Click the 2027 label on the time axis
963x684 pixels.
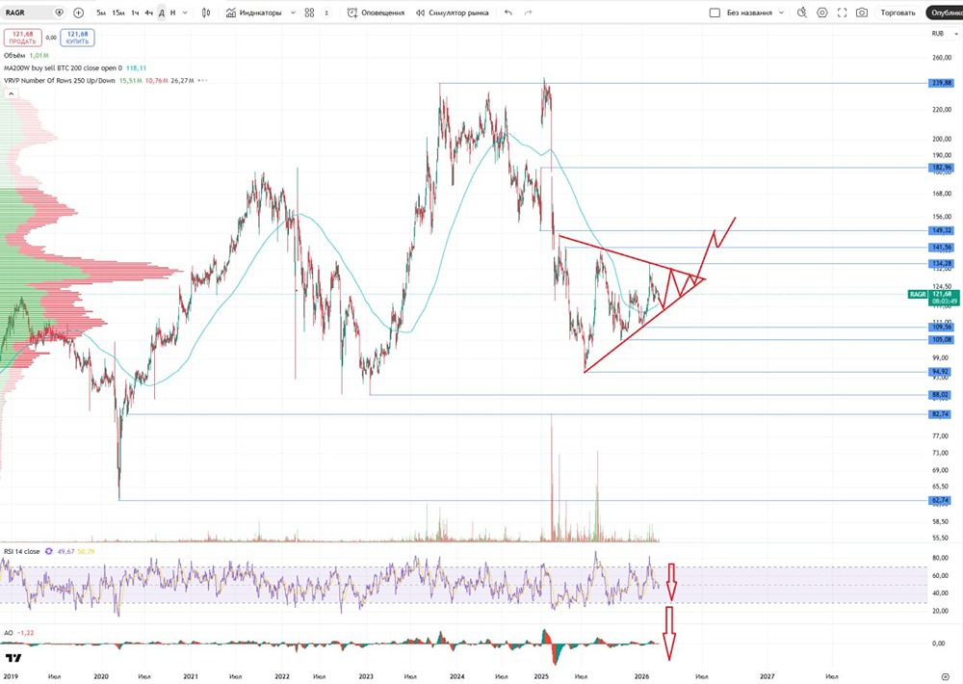pos(767,676)
